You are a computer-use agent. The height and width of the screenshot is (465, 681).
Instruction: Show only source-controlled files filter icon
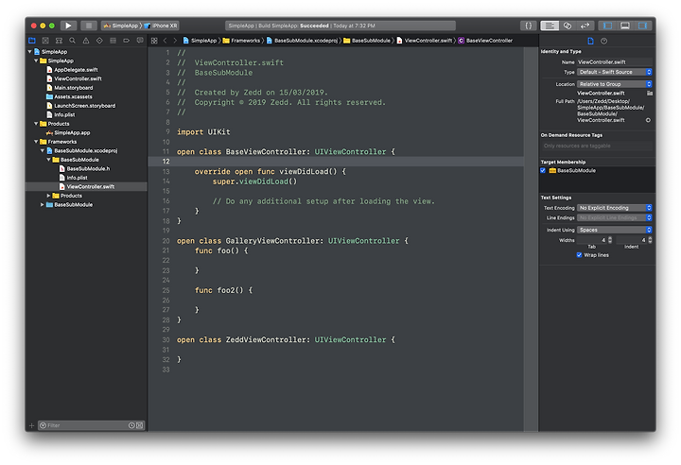click(x=139, y=425)
